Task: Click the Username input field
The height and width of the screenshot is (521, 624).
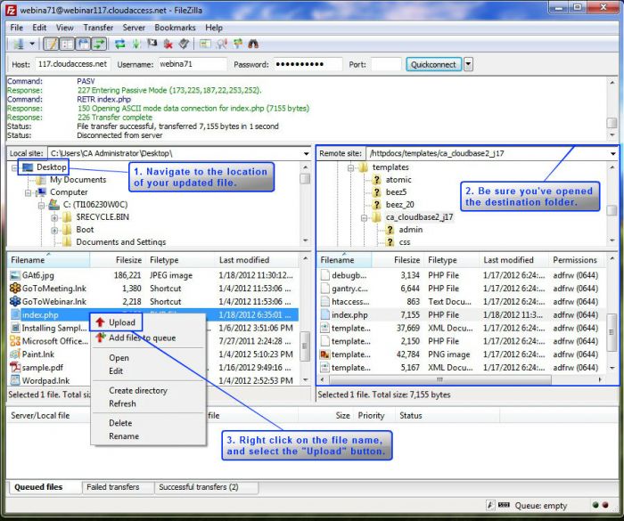Action: pos(193,64)
